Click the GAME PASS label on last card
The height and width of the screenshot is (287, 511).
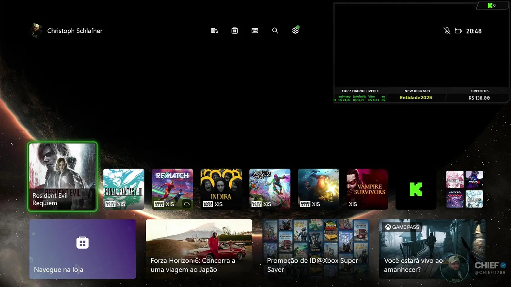pos(402,227)
